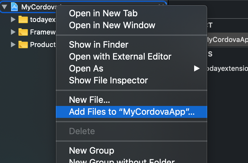The width and height of the screenshot is (248, 163).
Task: Choose New Group without Folder
Action: [121, 161]
